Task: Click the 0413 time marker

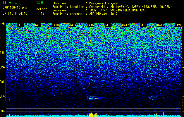Action: 55,25
